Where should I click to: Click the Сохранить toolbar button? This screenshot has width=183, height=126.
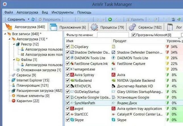(16, 19)
